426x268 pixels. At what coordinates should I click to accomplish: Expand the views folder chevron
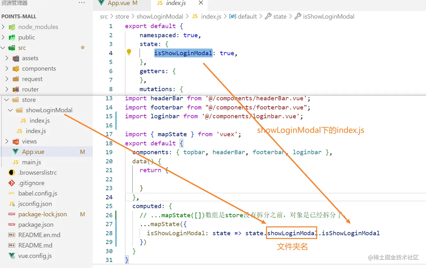pos(7,142)
